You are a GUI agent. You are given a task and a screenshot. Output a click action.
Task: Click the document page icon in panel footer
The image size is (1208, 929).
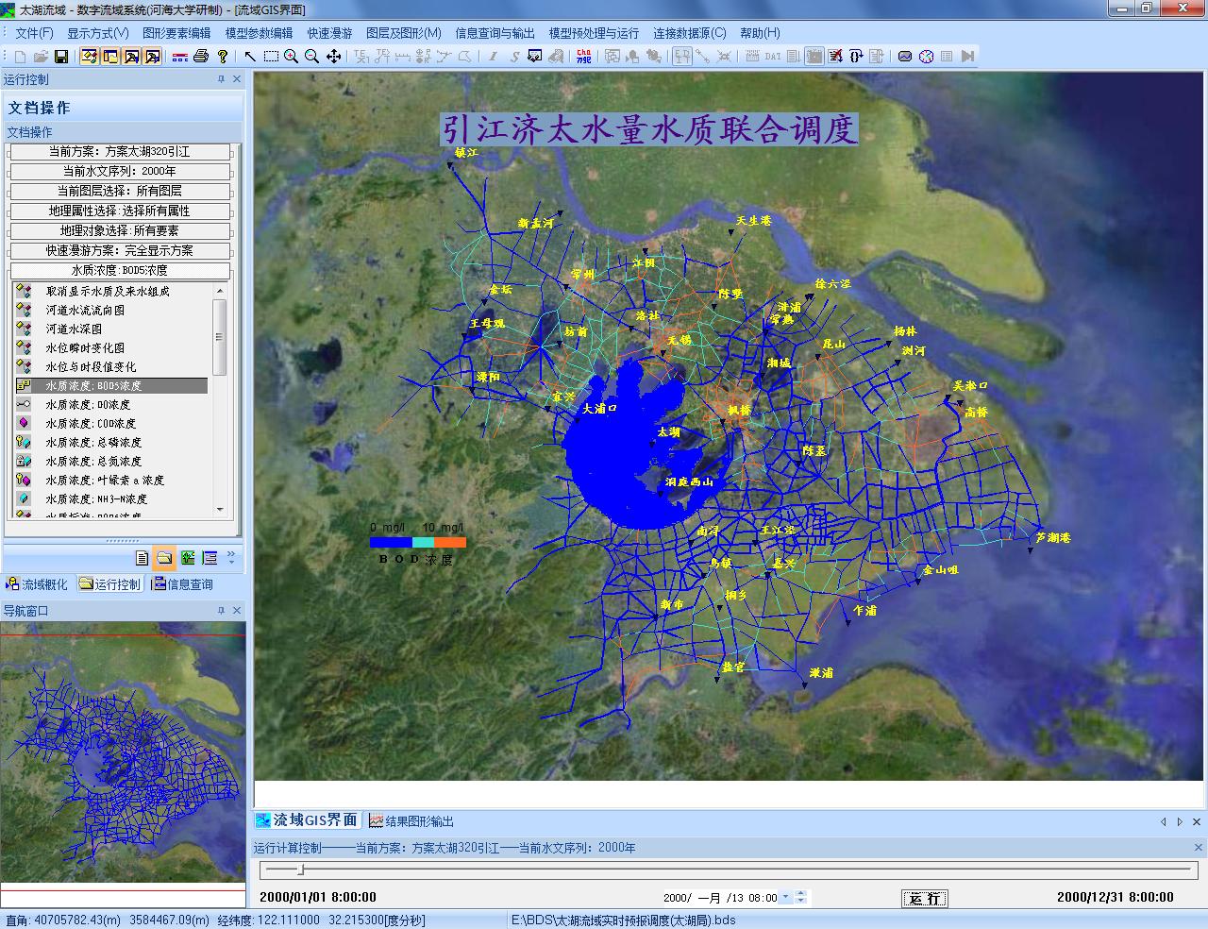143,558
